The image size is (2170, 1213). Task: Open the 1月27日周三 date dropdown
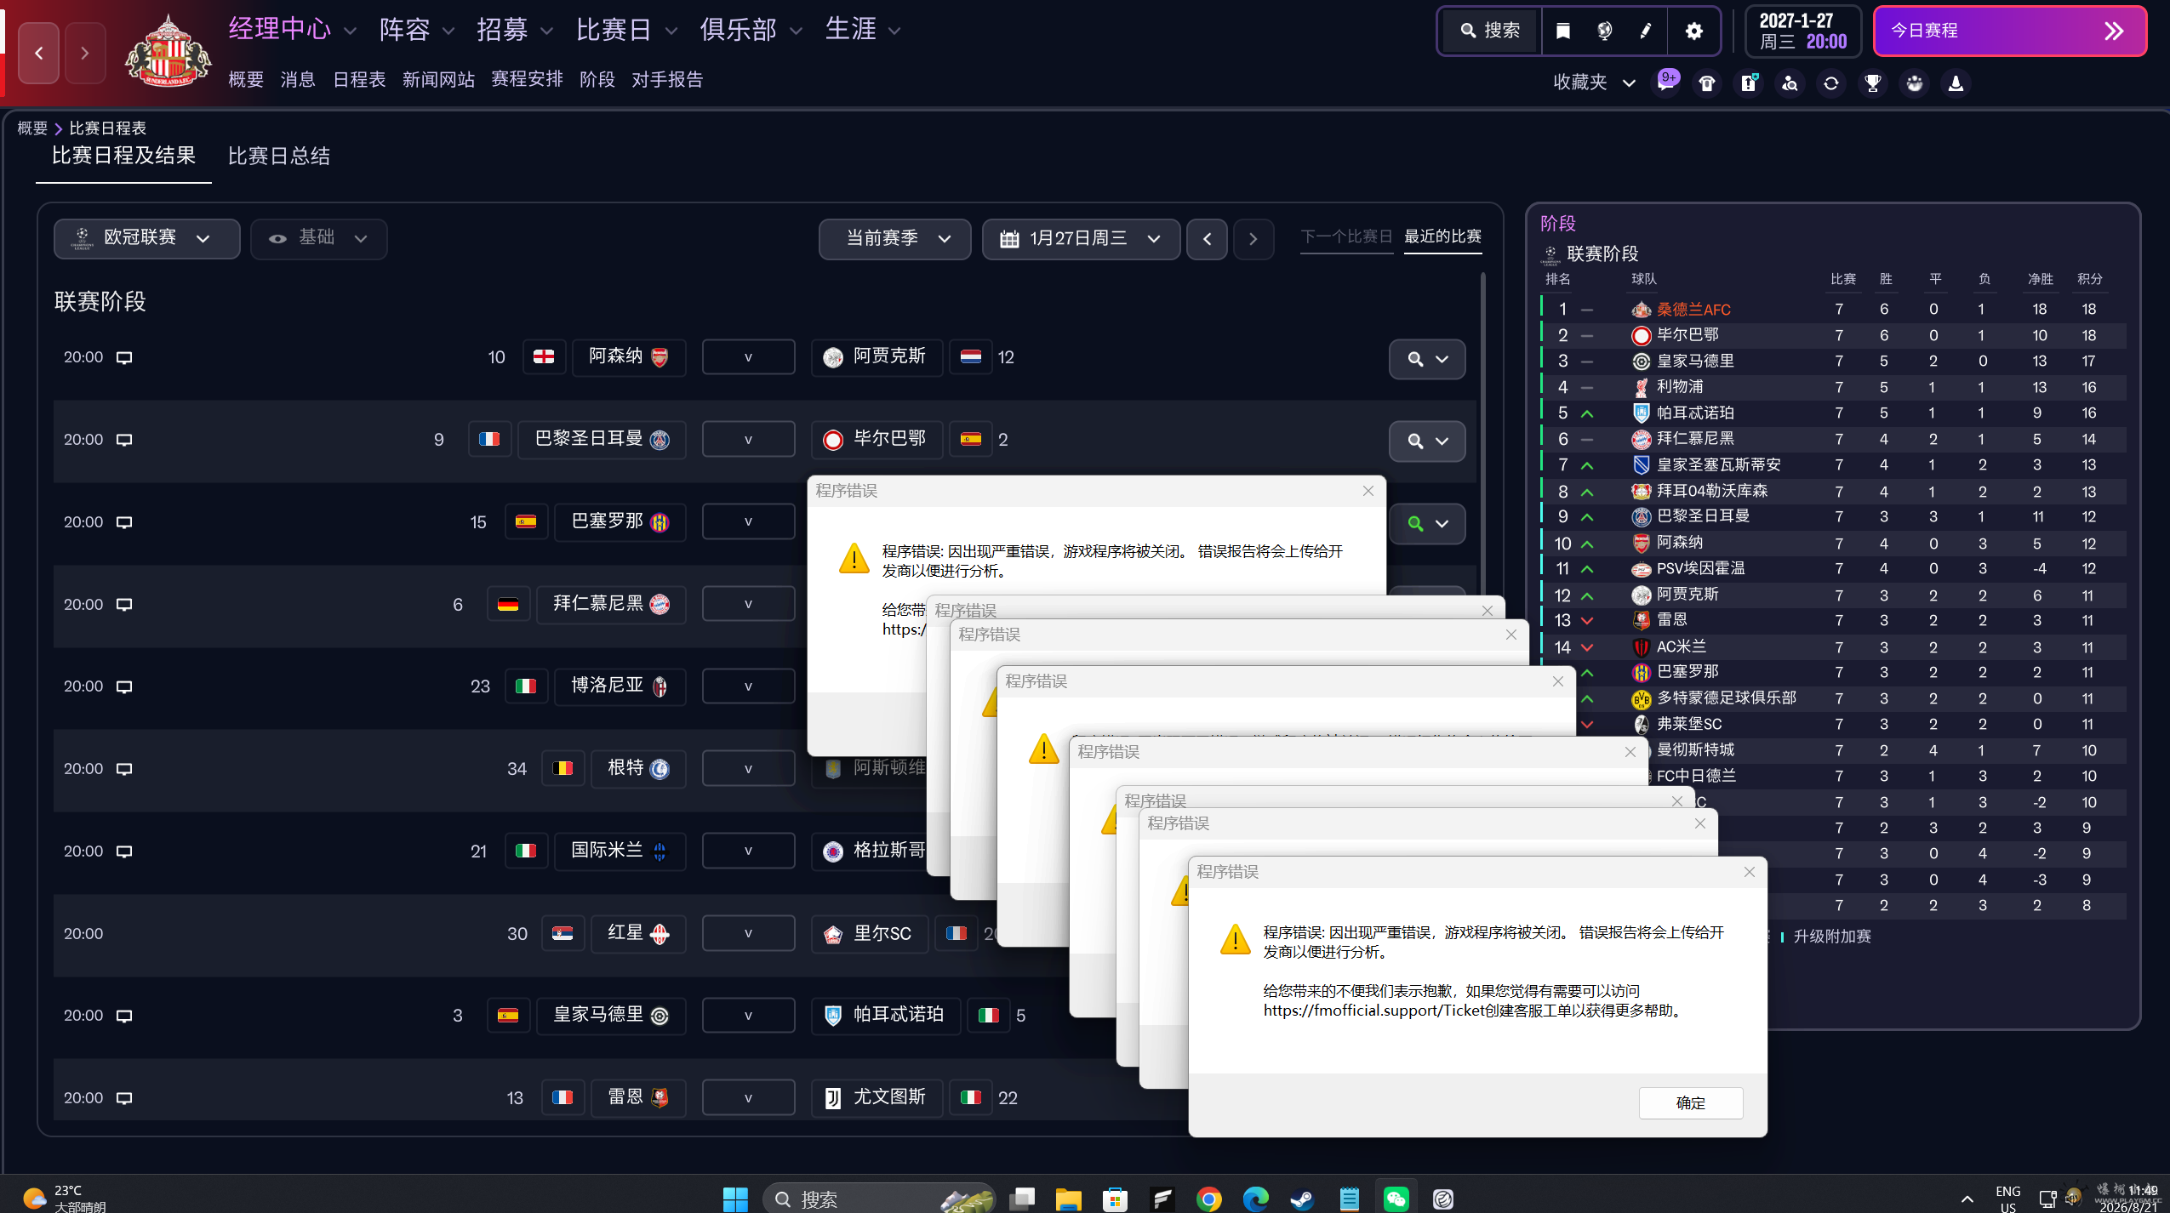1081,238
